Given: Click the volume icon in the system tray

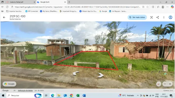Looking at the screenshot, I should 153,96.
